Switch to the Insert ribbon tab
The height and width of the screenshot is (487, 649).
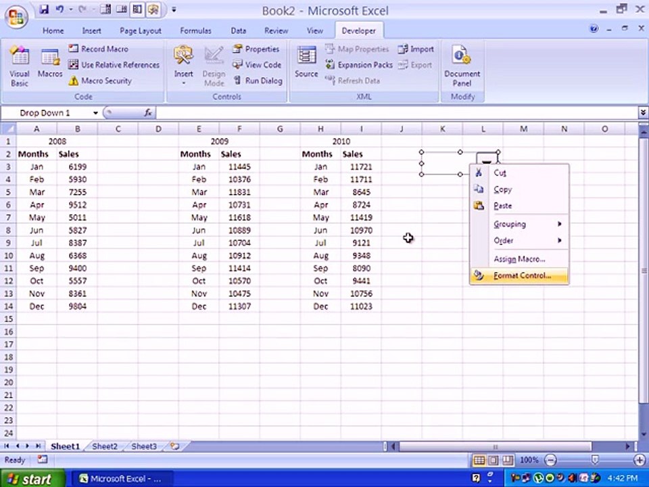pos(91,30)
